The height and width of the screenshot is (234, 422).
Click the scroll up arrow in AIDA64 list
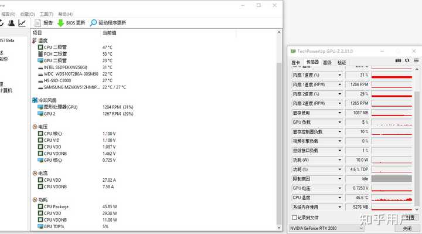pos(279,32)
